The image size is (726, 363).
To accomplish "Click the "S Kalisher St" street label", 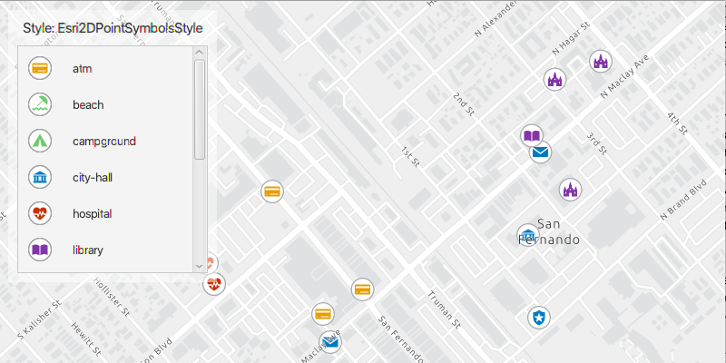I will click(x=39, y=320).
